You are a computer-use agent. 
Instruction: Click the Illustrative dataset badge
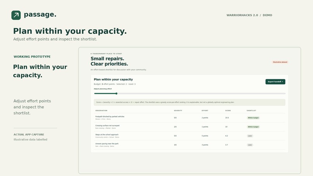pyautogui.click(x=280, y=62)
